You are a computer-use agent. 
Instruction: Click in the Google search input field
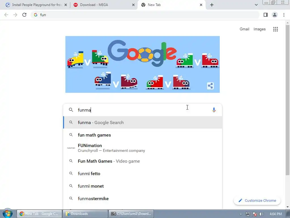point(142,110)
